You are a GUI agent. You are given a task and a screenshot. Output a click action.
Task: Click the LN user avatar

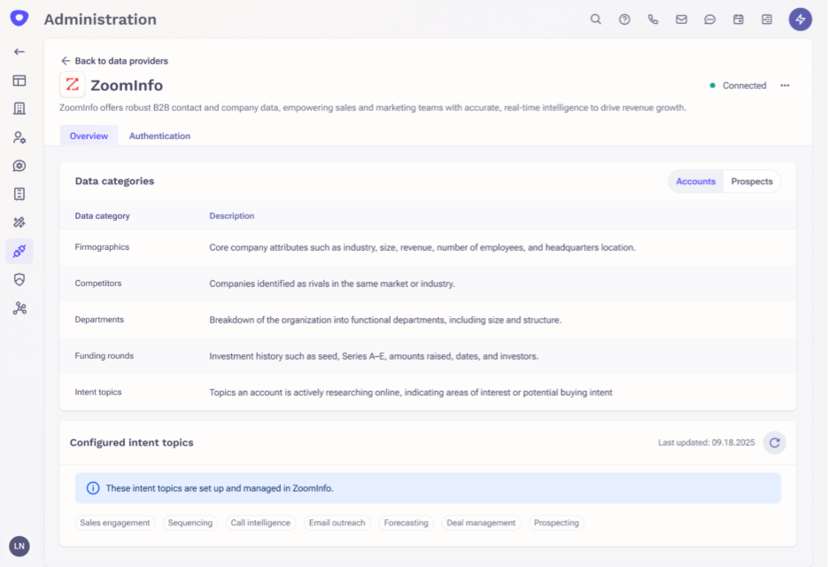click(19, 547)
